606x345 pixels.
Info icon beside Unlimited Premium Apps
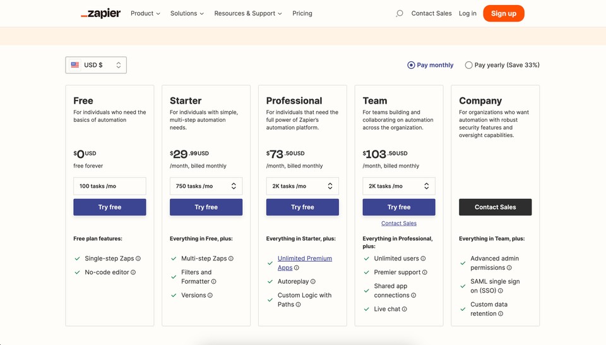pyautogui.click(x=297, y=268)
